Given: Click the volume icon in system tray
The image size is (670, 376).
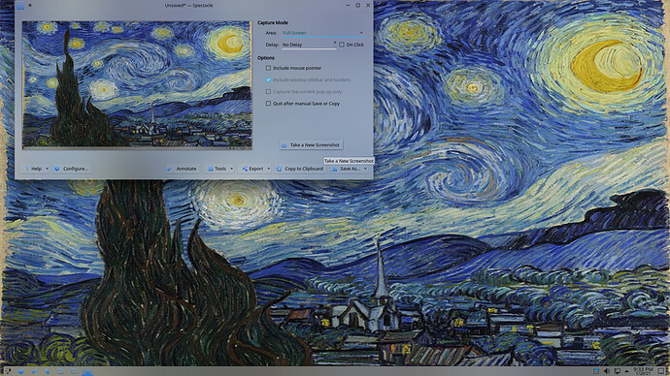Looking at the screenshot, I should 607,371.
